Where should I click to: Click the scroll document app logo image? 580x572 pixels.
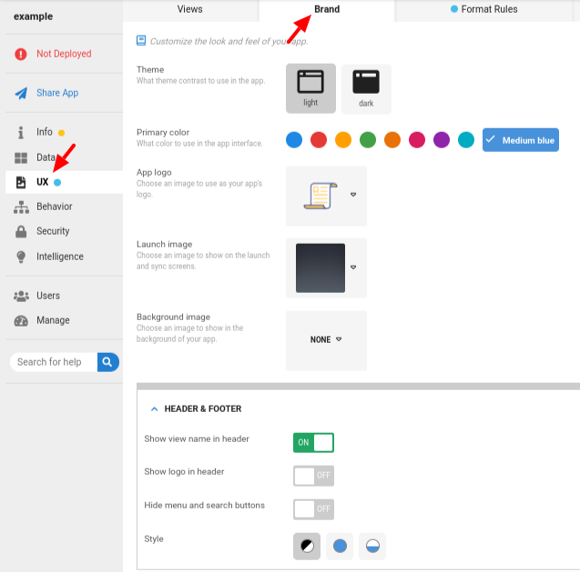[x=321, y=196]
